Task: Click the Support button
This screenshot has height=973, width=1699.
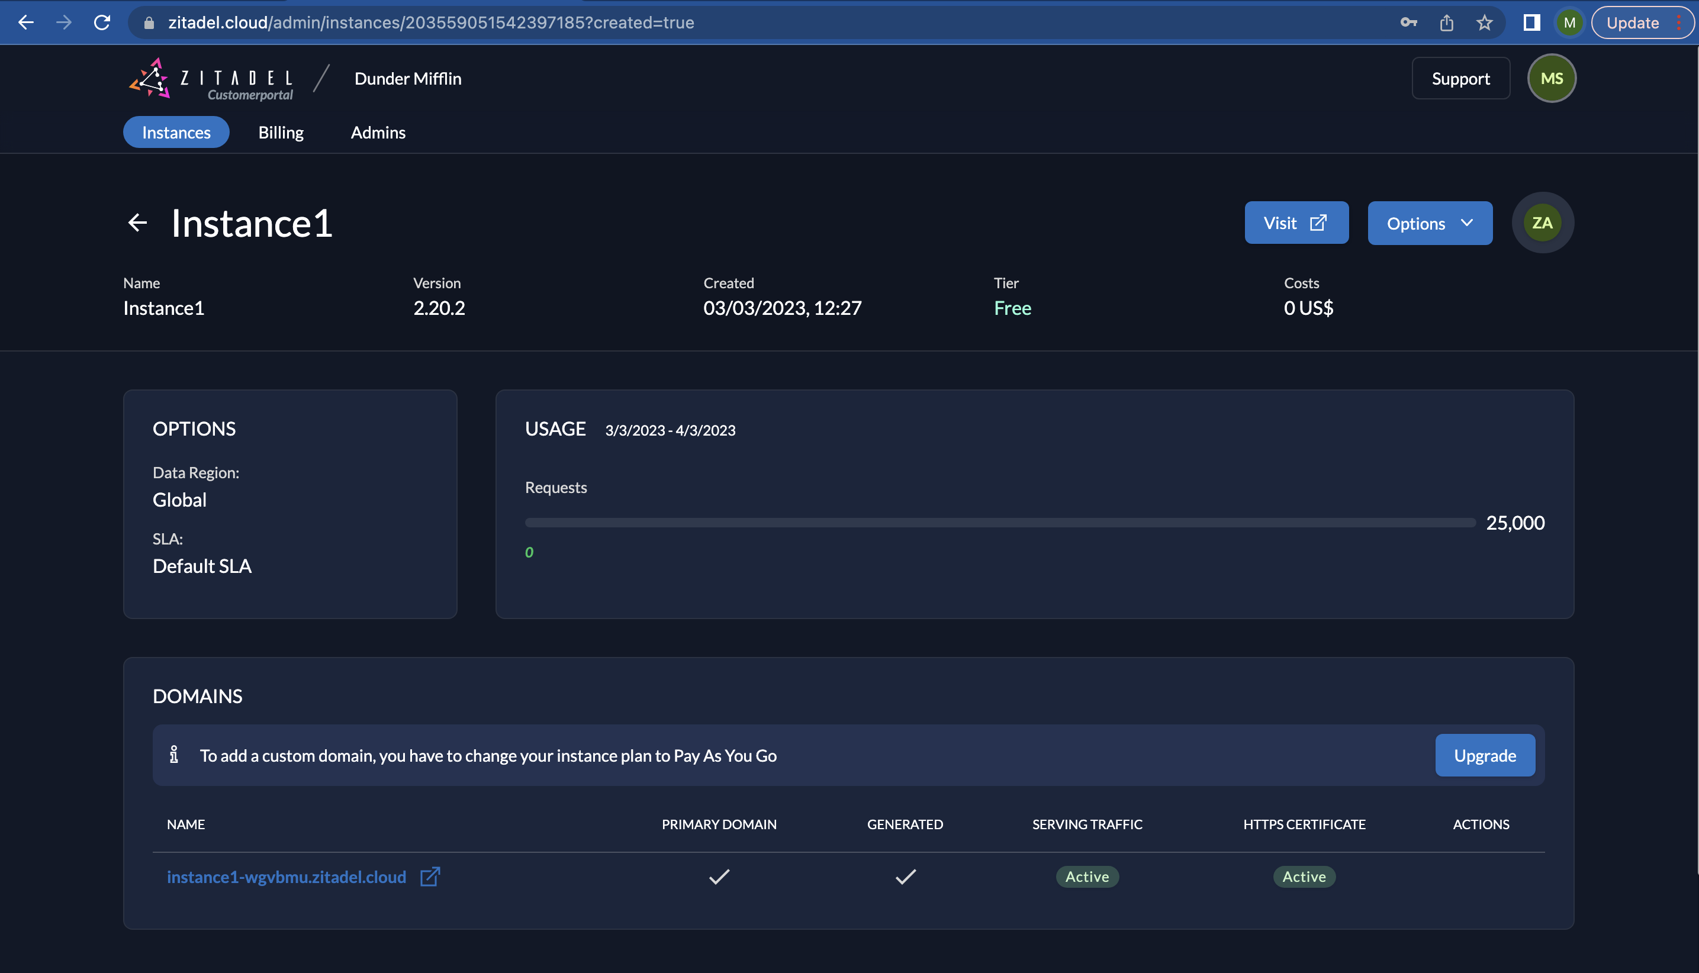Action: click(x=1460, y=78)
